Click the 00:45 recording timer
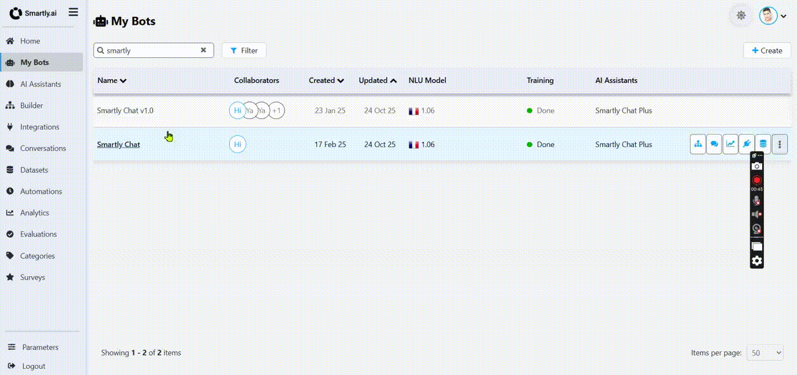 click(757, 189)
